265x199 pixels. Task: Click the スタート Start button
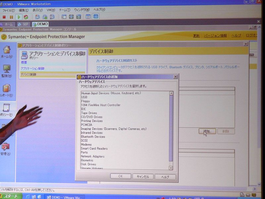(x=11, y=196)
